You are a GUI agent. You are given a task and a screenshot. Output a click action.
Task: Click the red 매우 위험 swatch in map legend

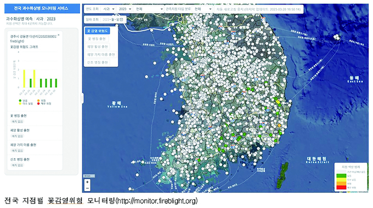(341, 188)
